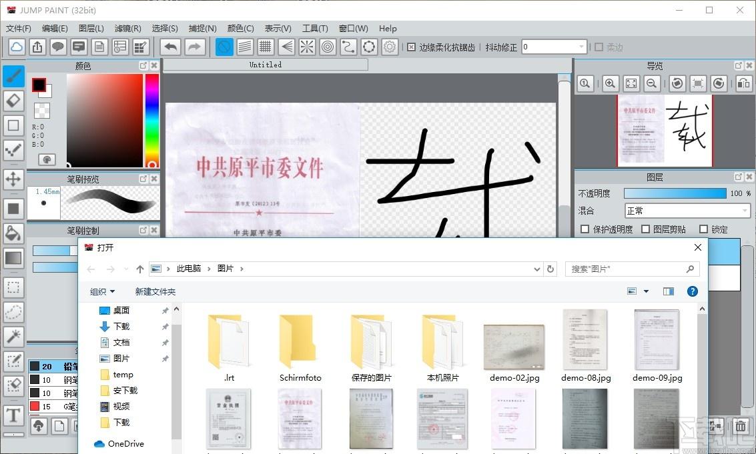Select 桌面 in dialog sidebar
The image size is (756, 454).
(x=121, y=311)
